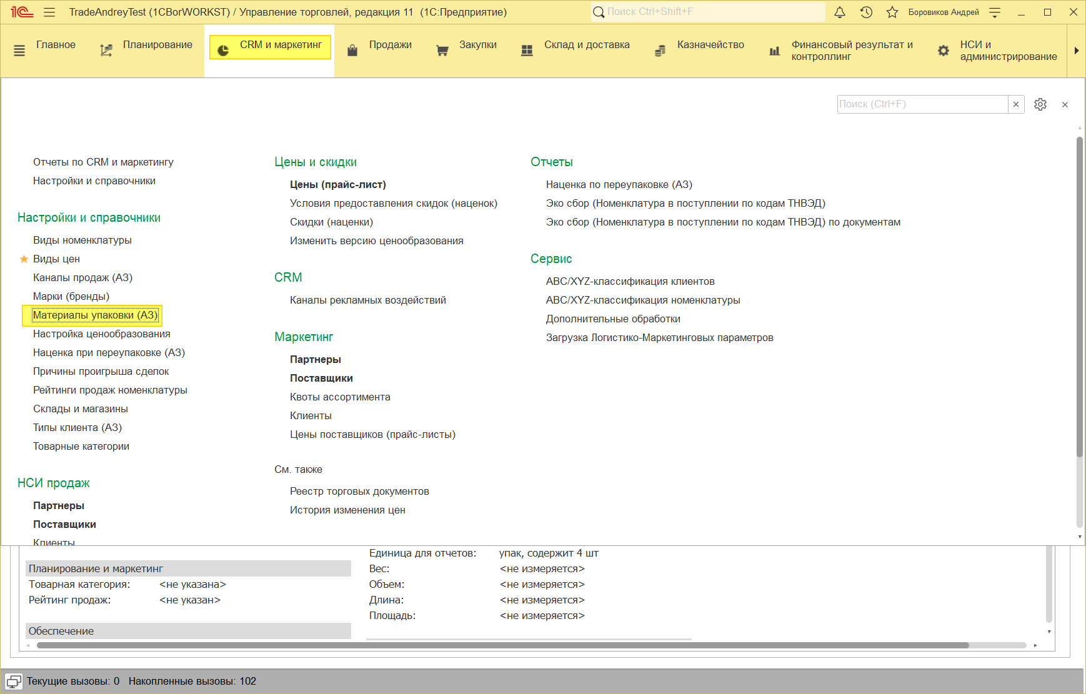Open the functions hamburger menu icon
Viewport: 1086px width, 694px height.
click(x=50, y=12)
